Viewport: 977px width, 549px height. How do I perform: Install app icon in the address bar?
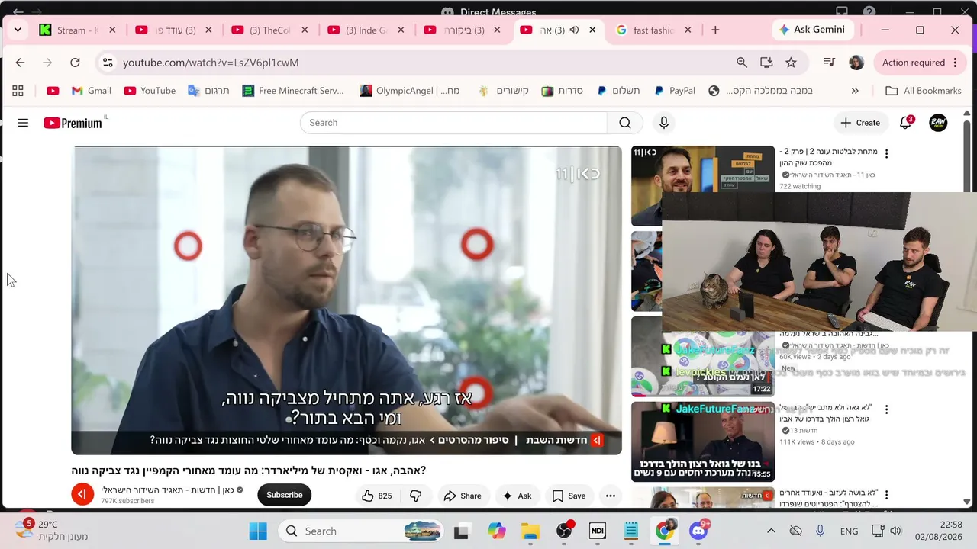766,63
